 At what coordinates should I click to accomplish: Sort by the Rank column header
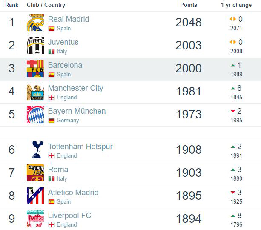click(x=11, y=5)
